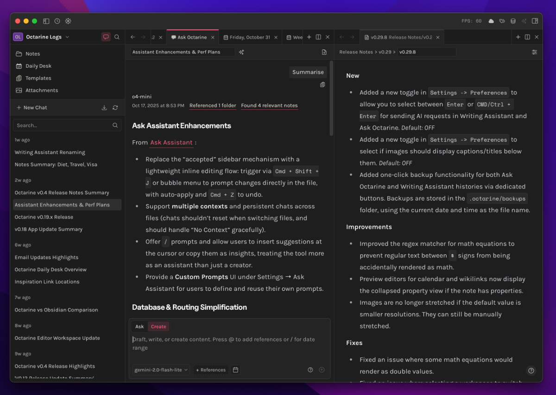Screen dimensions: 556x395
Task: Click the chat search input field
Action: coord(63,125)
